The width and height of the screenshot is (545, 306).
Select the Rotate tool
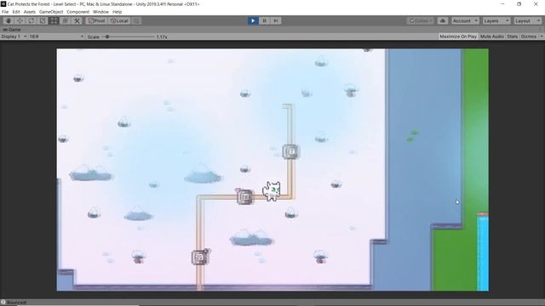32,20
